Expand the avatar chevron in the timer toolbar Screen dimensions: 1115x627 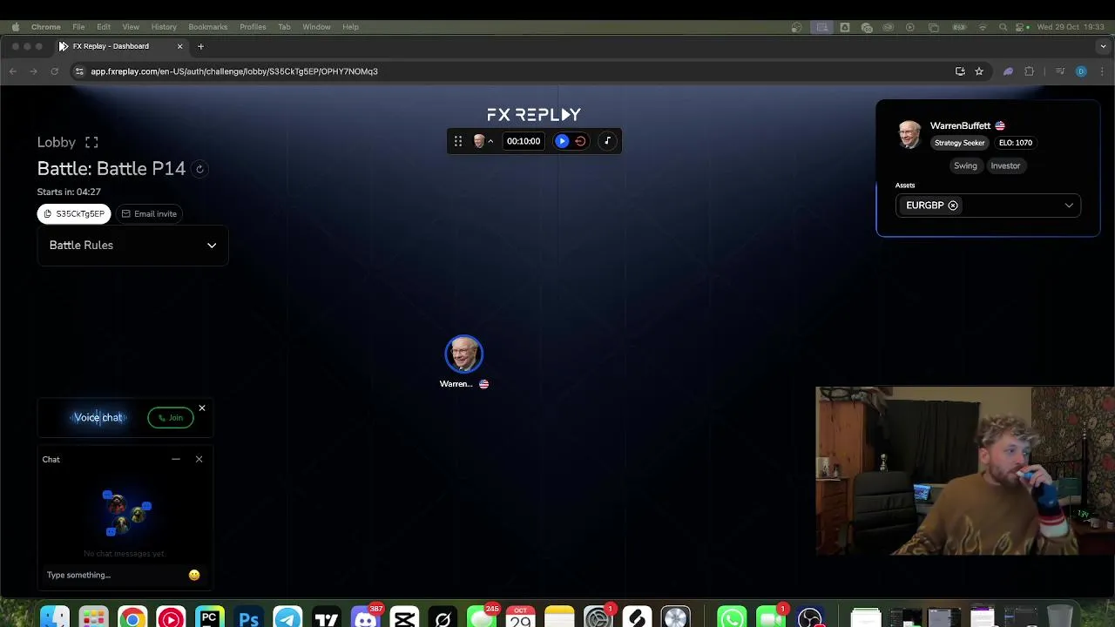click(x=490, y=141)
